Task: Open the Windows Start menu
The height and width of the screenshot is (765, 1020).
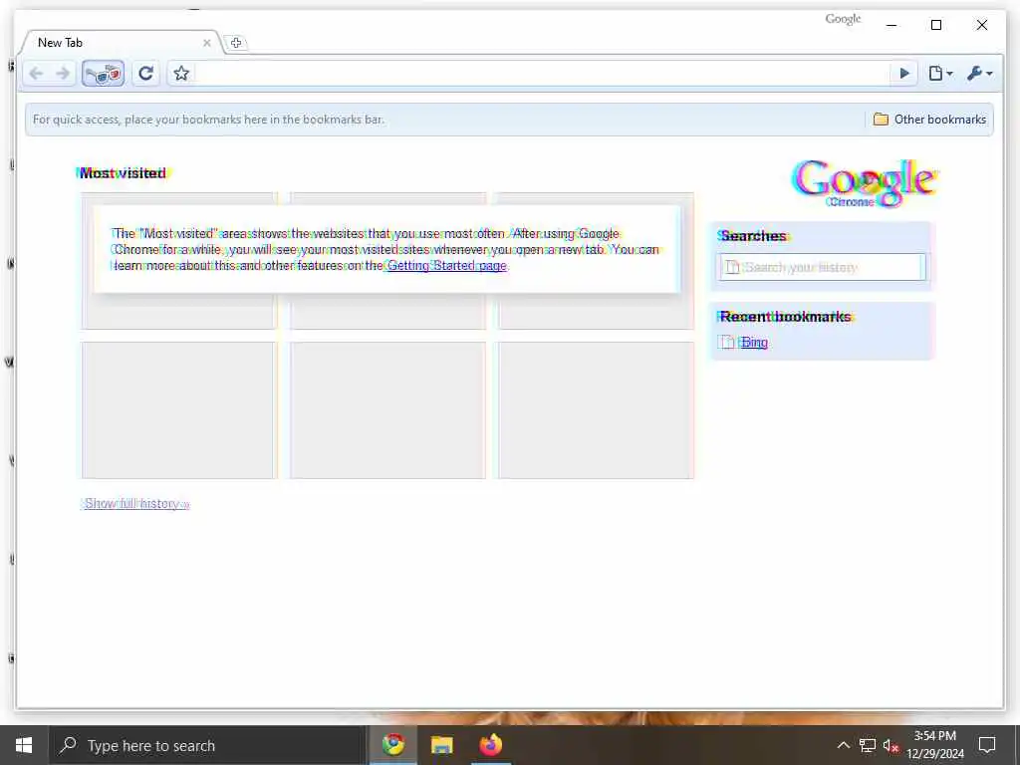Action: pyautogui.click(x=24, y=745)
